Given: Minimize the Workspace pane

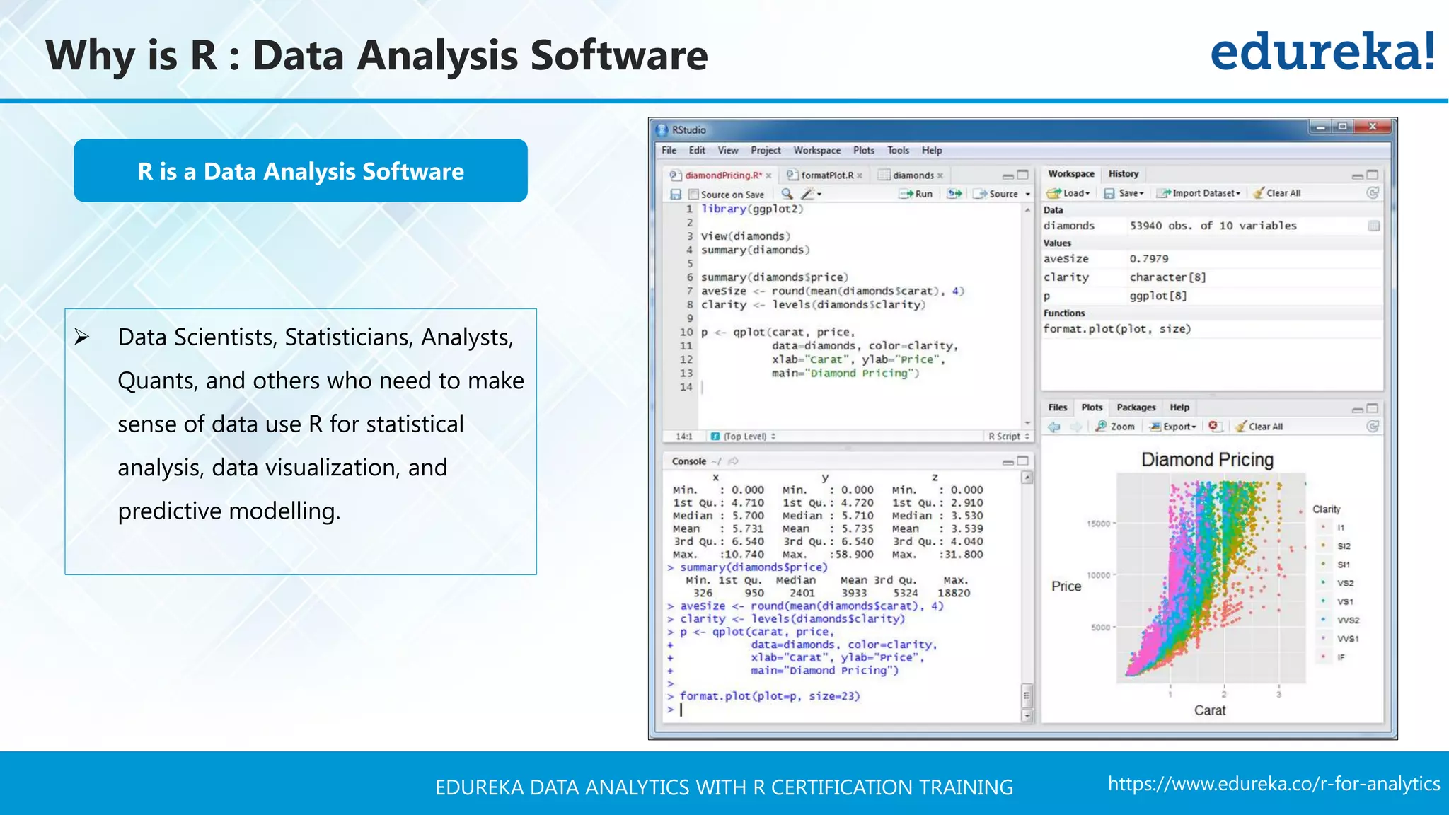Looking at the screenshot, I should 1358,175.
